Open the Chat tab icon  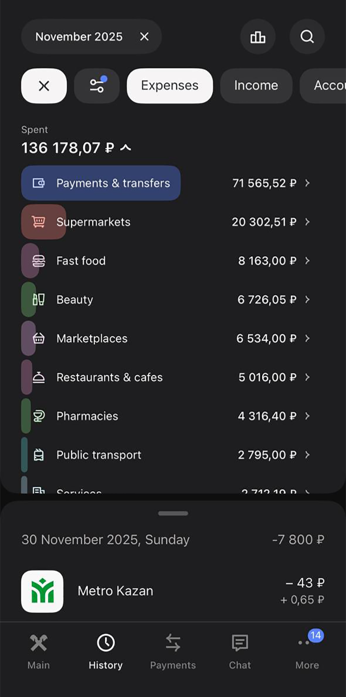coord(240,644)
